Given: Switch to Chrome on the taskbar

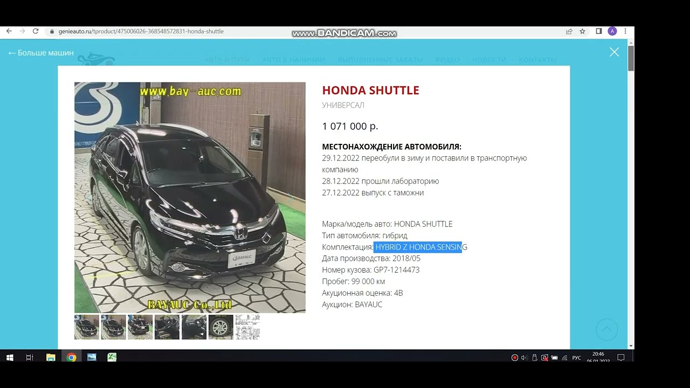Looking at the screenshot, I should tap(71, 357).
